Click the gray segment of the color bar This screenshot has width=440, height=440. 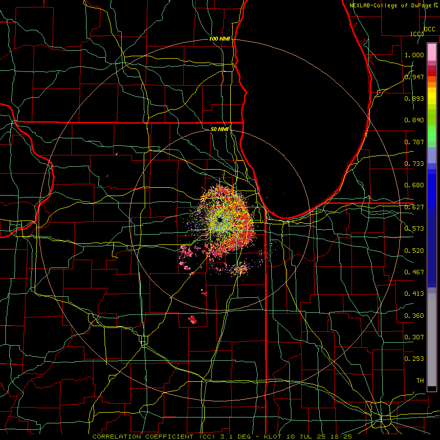tap(432, 340)
